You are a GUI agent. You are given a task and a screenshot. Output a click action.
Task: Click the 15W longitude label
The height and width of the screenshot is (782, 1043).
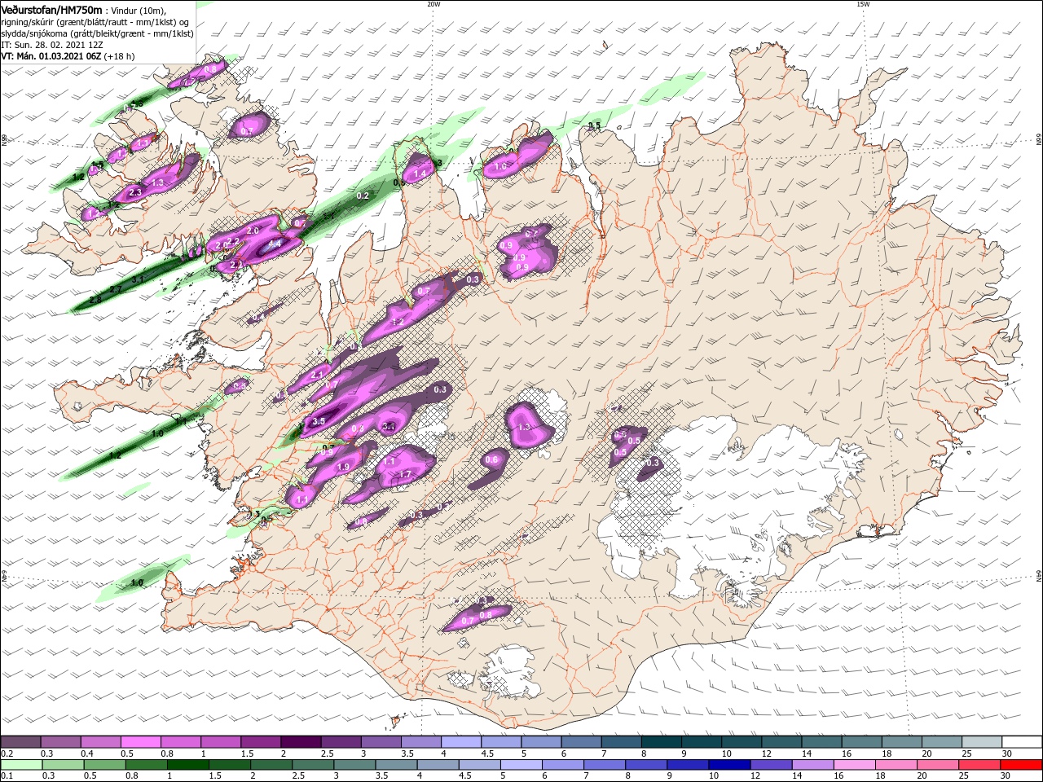coord(863,4)
